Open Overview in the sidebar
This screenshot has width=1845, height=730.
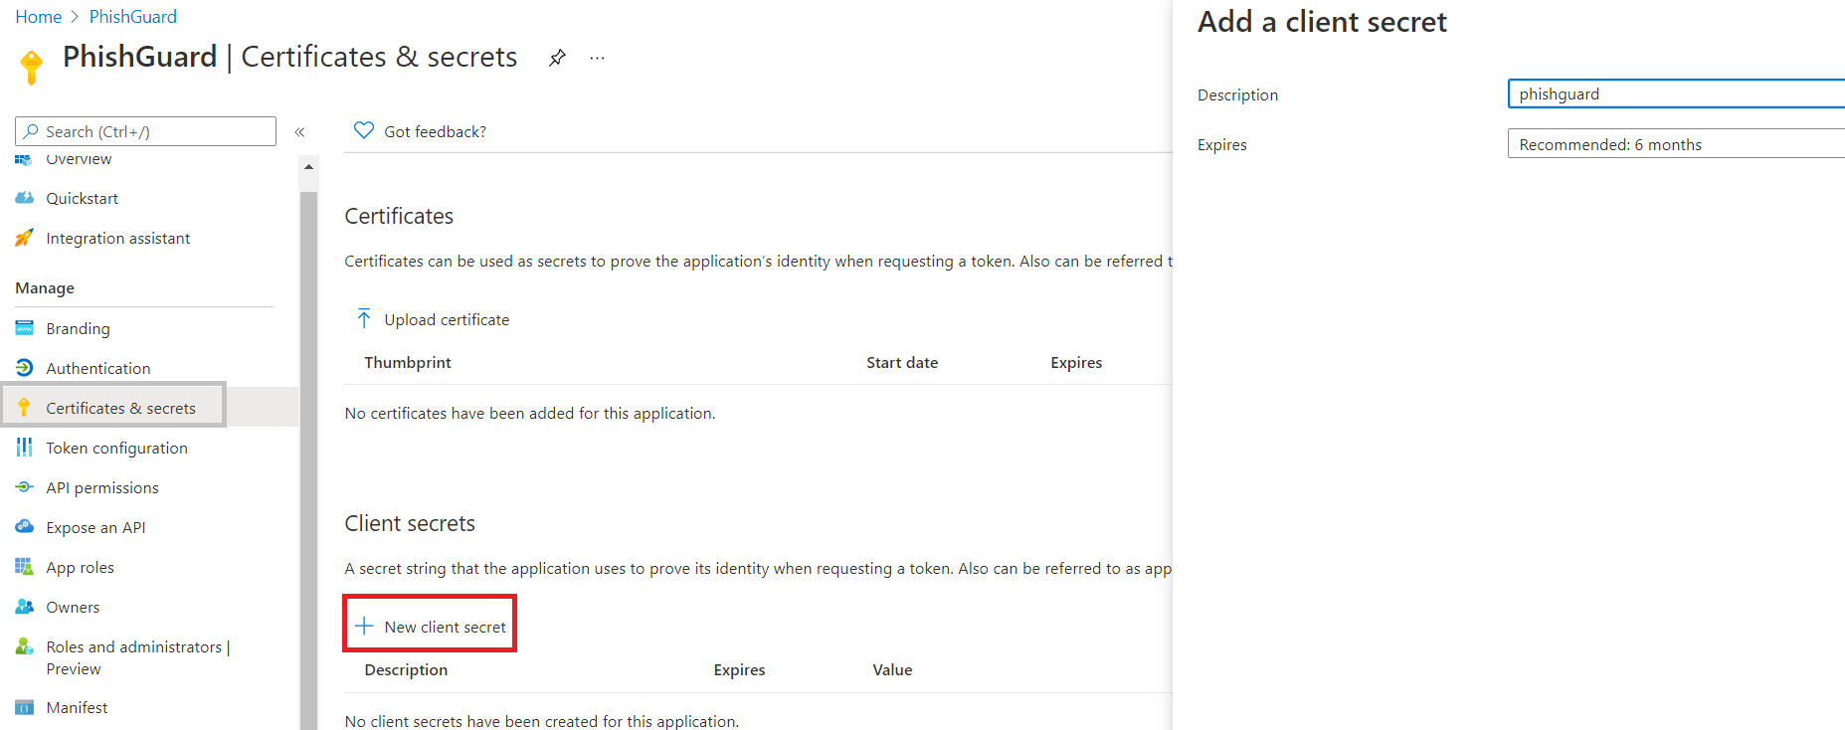[x=79, y=159]
